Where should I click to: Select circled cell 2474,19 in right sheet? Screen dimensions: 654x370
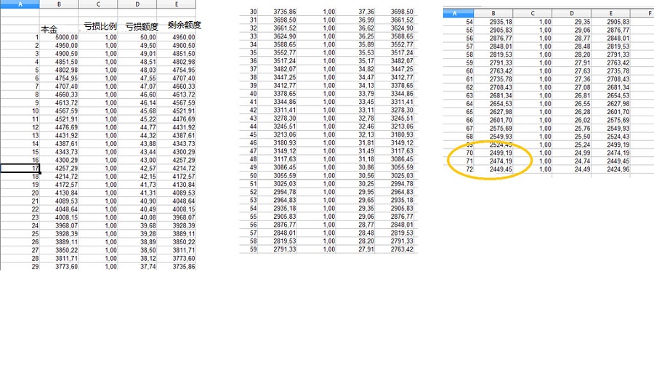click(493, 161)
